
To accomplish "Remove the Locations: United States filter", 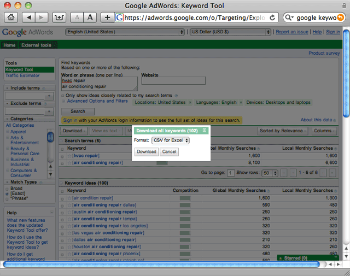I will (190, 102).
